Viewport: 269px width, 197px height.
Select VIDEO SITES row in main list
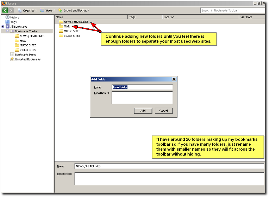(160, 36)
